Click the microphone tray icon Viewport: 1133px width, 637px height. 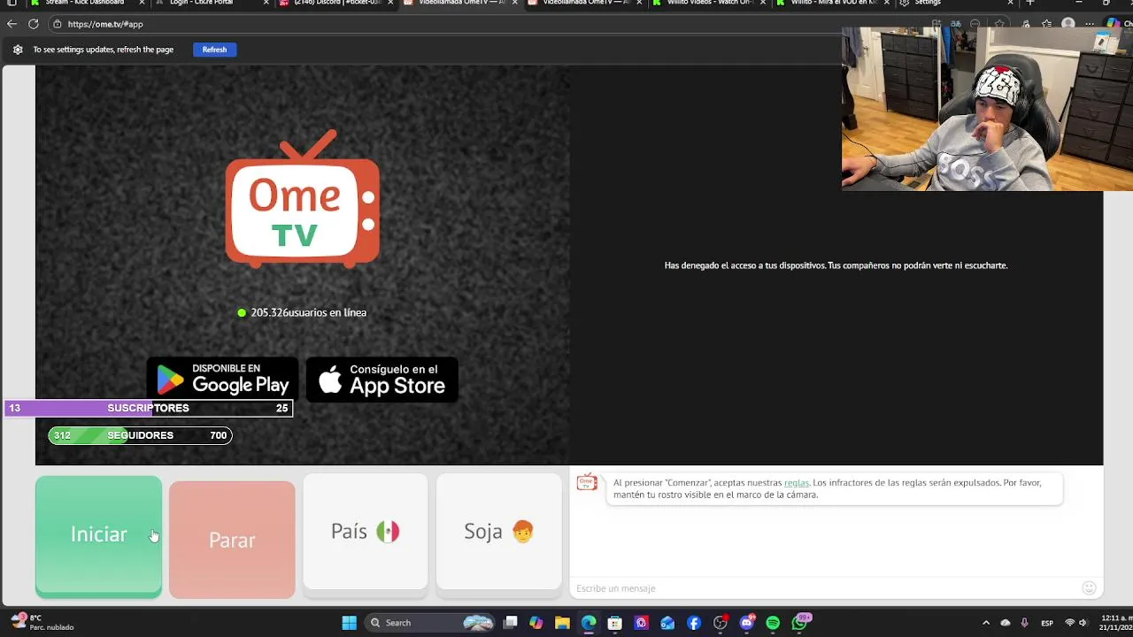click(1025, 623)
